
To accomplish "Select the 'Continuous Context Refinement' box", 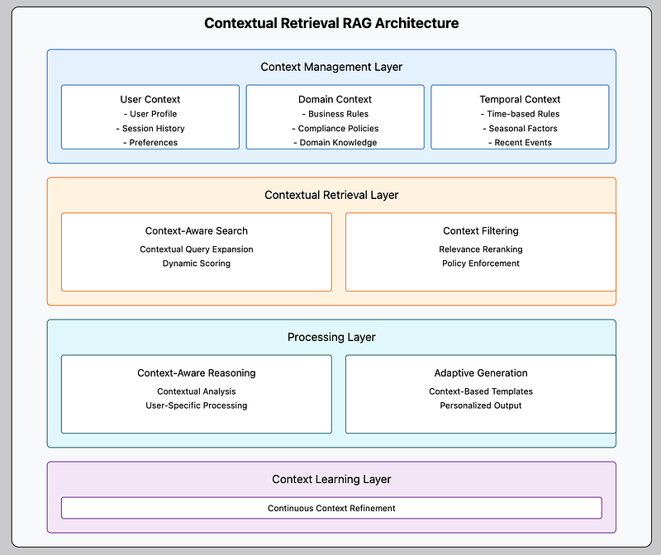I will pyautogui.click(x=331, y=508).
